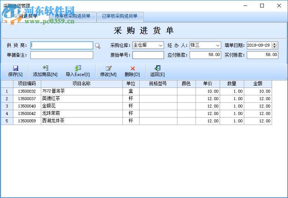
Task: Click the item code 13500040
Action: coord(27,106)
